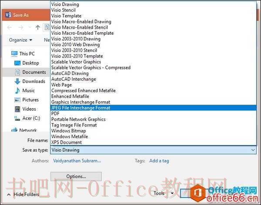Choose Scalable Vector Graphics format
Screen dimensions: 261x205
coord(153,62)
